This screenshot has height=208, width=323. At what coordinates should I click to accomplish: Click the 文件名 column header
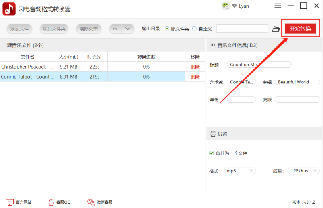click(27, 57)
